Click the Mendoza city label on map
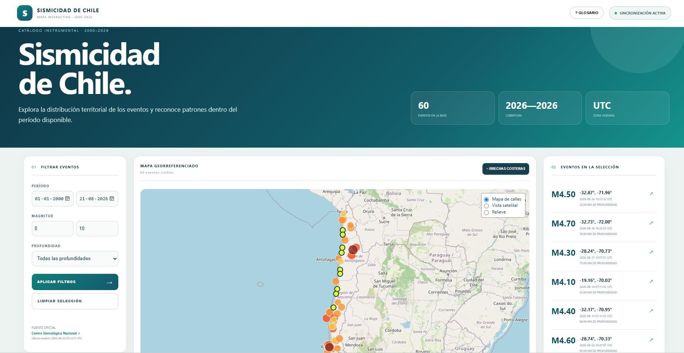Screen dimensions: 684x353 pos(354,345)
